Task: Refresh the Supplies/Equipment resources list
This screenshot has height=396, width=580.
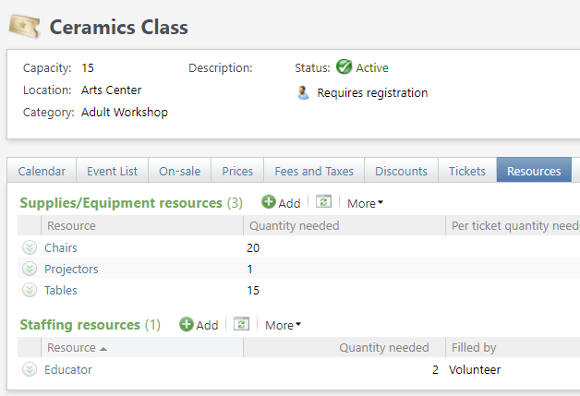Action: pos(323,202)
